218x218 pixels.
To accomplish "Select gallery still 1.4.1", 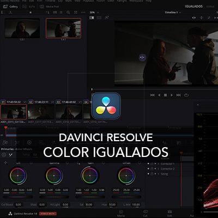I will (63, 28).
